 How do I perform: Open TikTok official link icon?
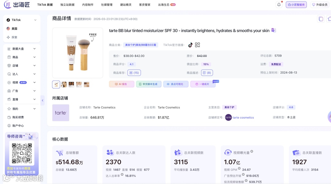(190, 45)
